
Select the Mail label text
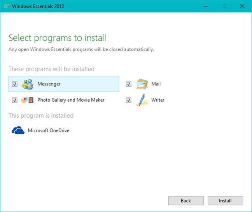(x=156, y=84)
